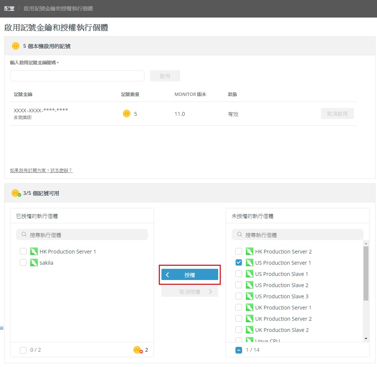The height and width of the screenshot is (367, 377).
Task: Click the search box in 未授權的執行個體 panel
Action: pos(297,235)
